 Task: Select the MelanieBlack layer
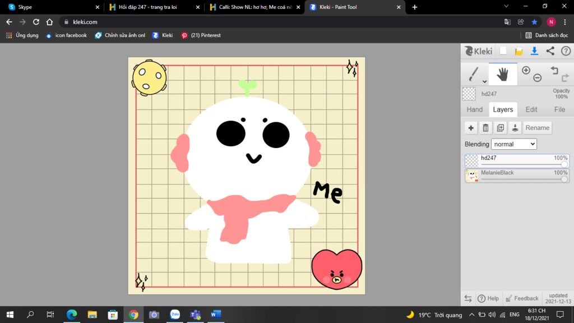(x=517, y=176)
